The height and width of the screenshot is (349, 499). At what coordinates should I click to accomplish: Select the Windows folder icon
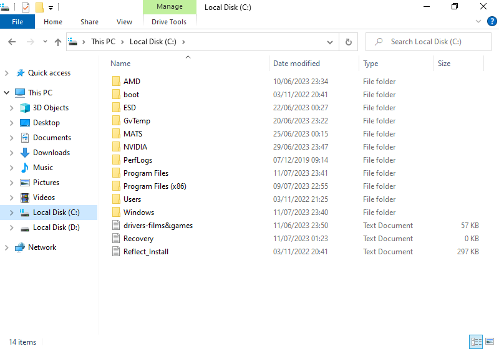pos(116,212)
